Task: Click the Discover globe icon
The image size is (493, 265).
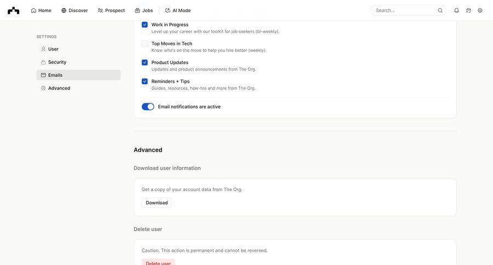Action: (x=64, y=10)
